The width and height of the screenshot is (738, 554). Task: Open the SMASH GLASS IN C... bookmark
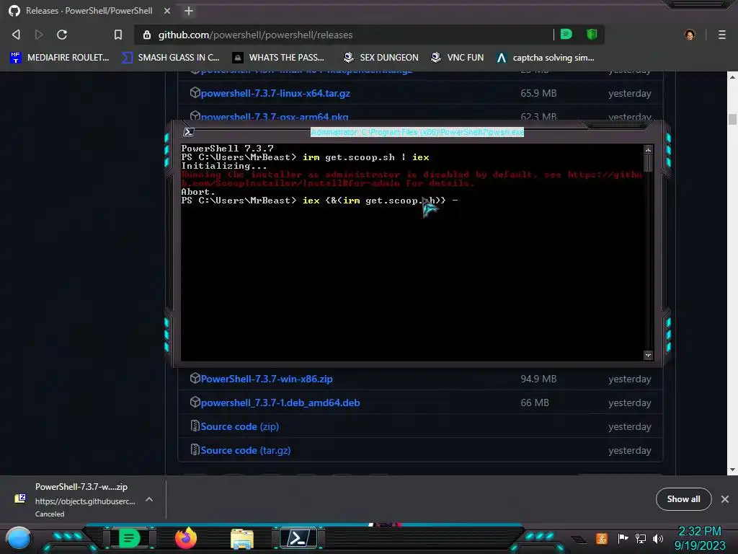pos(171,58)
